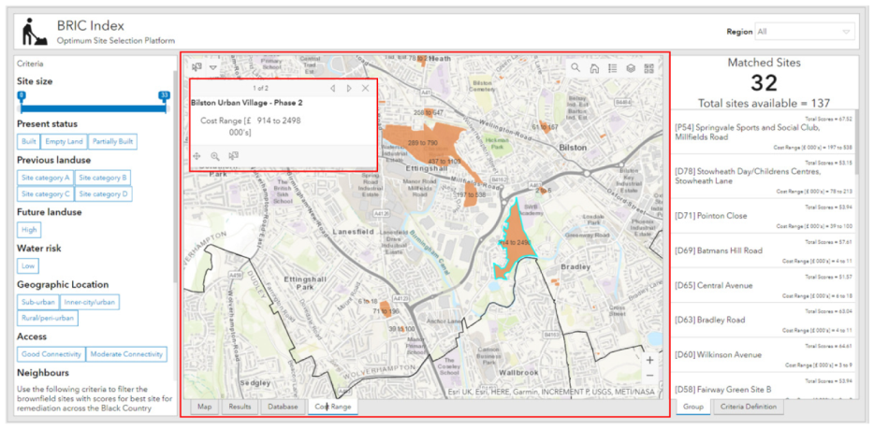Viewport: 874px width, 429px height.
Task: Open the map layers stack icon
Action: [x=631, y=67]
